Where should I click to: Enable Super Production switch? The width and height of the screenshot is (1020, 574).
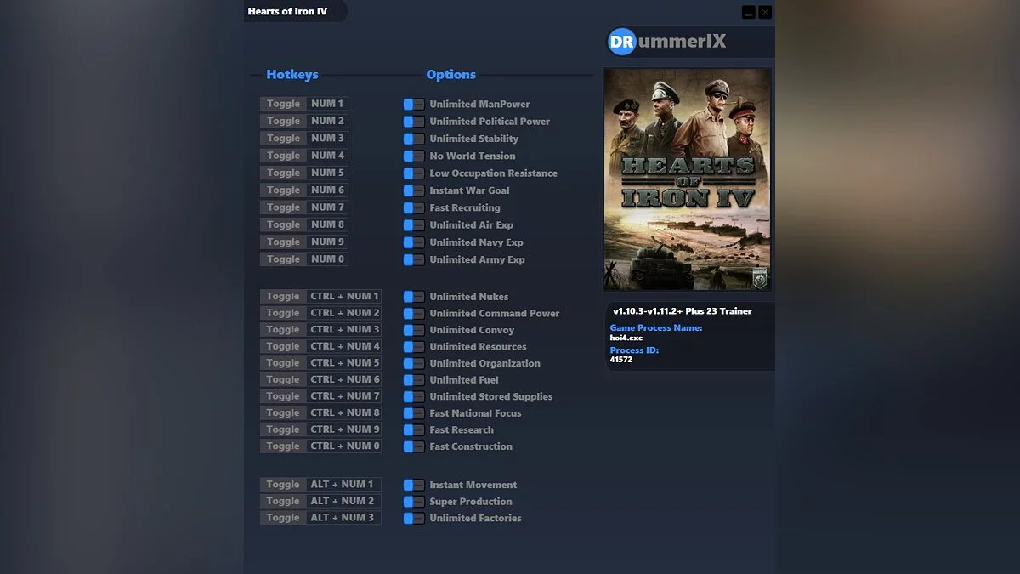tap(414, 502)
